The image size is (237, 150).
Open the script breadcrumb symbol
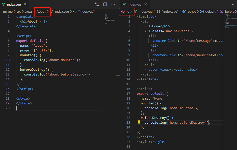(x=192, y=11)
